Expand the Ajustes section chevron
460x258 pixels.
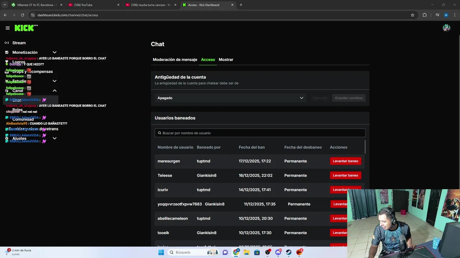pyautogui.click(x=55, y=138)
